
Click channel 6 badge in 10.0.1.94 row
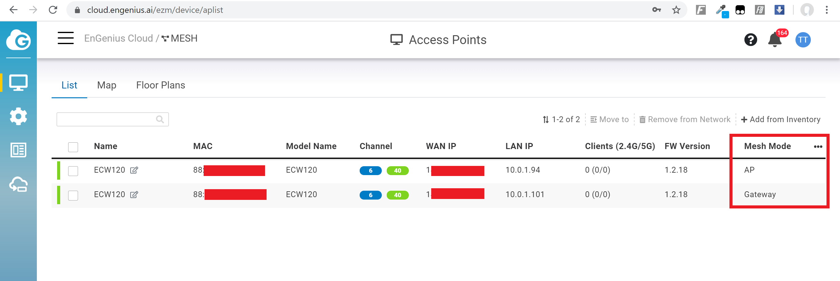pyautogui.click(x=370, y=170)
